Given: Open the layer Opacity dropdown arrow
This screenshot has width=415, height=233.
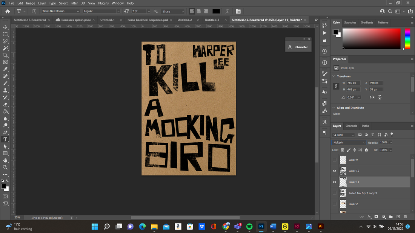Looking at the screenshot, I should pos(390,143).
